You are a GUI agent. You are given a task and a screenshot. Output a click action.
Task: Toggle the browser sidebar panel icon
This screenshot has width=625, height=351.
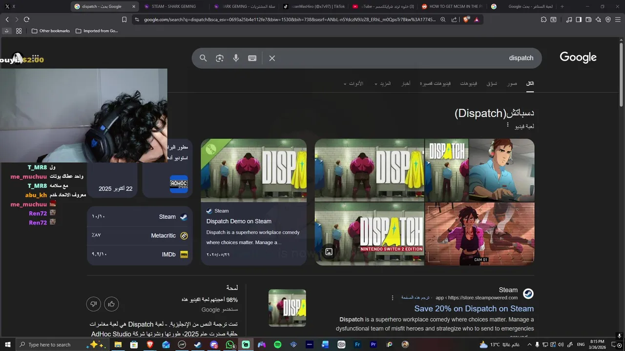(579, 19)
